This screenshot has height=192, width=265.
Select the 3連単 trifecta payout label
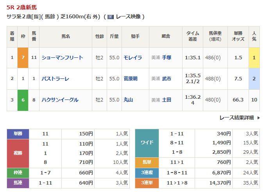147,182
